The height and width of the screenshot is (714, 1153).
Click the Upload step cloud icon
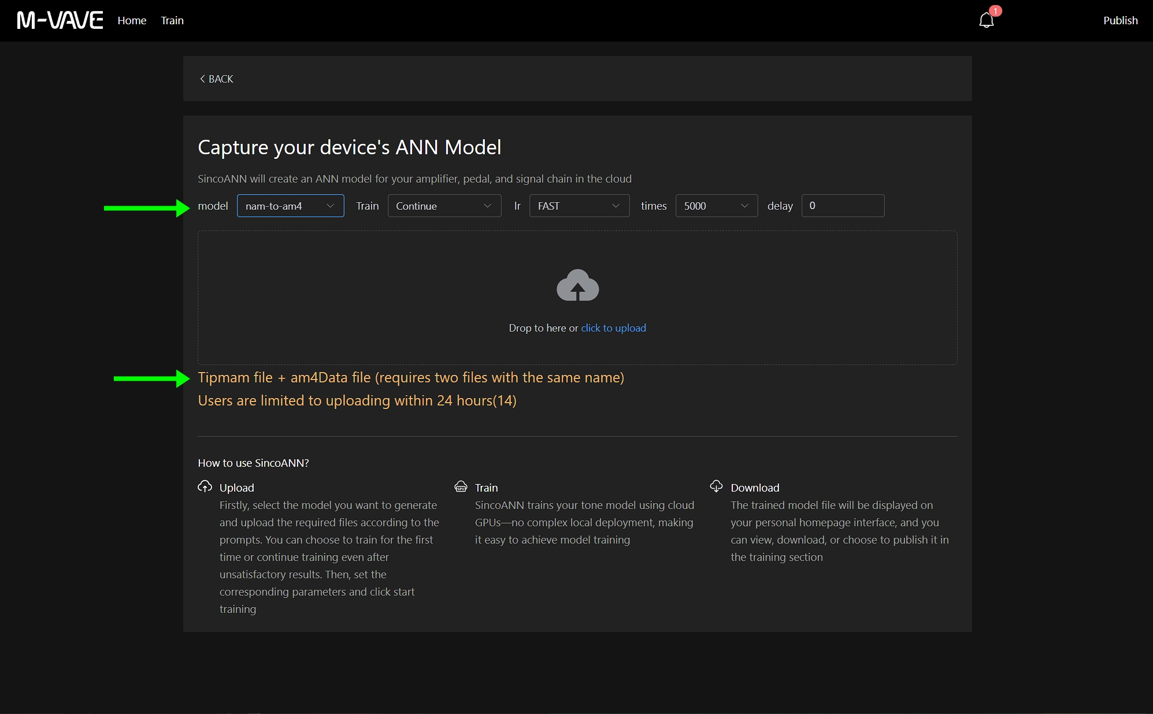[205, 486]
